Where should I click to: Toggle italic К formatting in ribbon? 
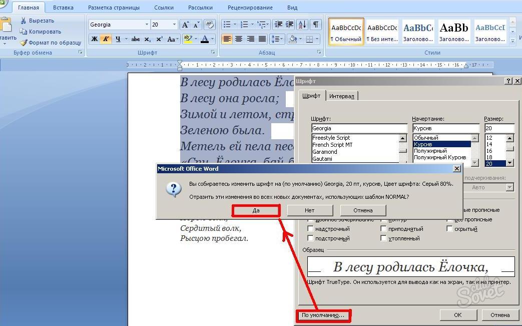(106, 39)
